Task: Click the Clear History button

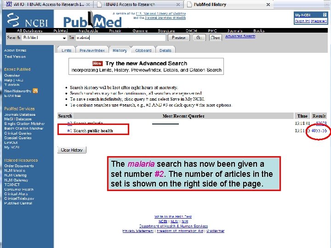Action: pos(72,150)
